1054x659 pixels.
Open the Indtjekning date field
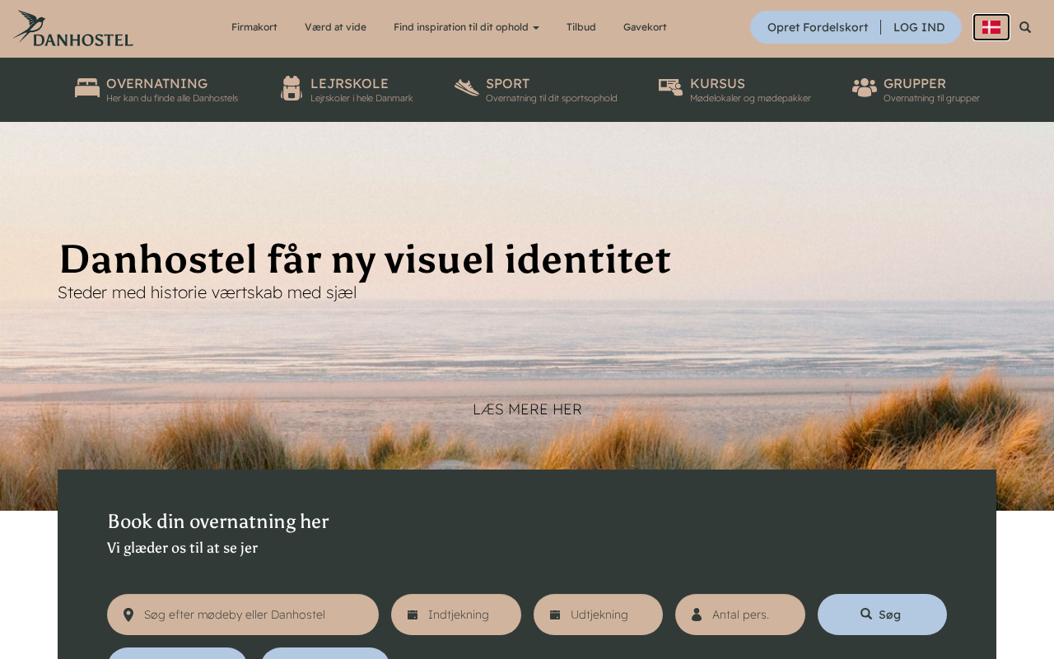[456, 615]
